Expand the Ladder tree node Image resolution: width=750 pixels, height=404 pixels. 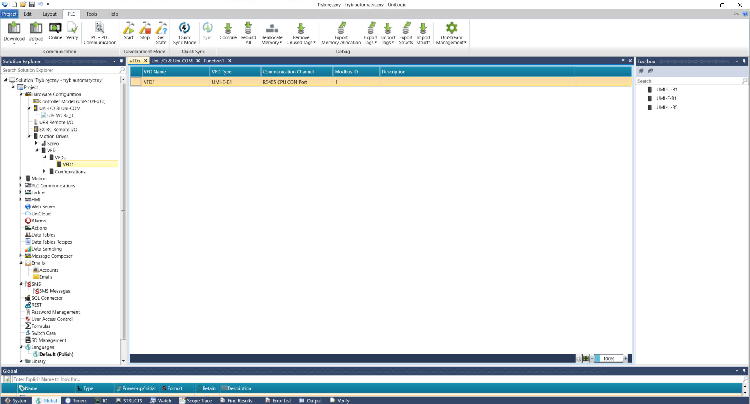tap(21, 192)
